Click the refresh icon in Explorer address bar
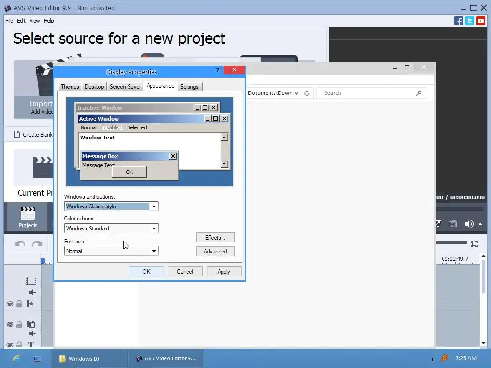 (307, 93)
